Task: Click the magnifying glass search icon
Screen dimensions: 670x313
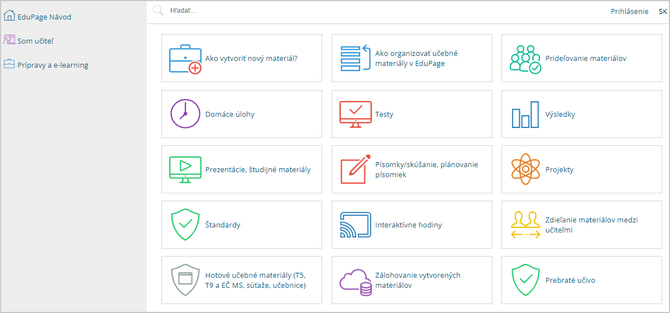Action: pyautogui.click(x=158, y=10)
